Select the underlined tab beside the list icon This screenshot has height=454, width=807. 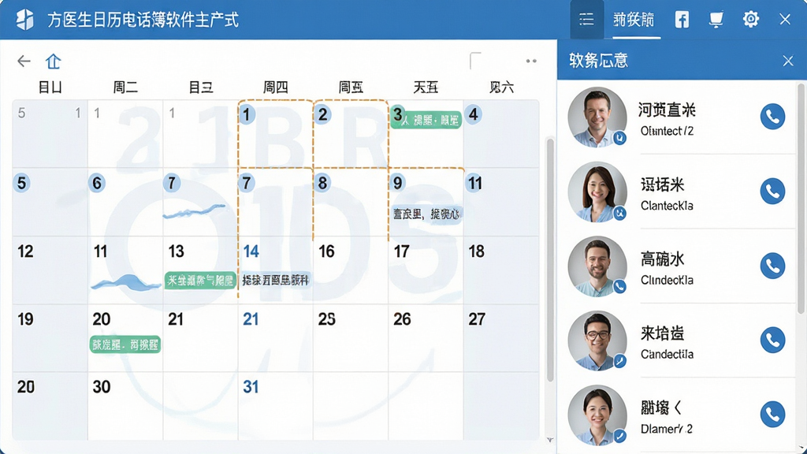point(634,20)
